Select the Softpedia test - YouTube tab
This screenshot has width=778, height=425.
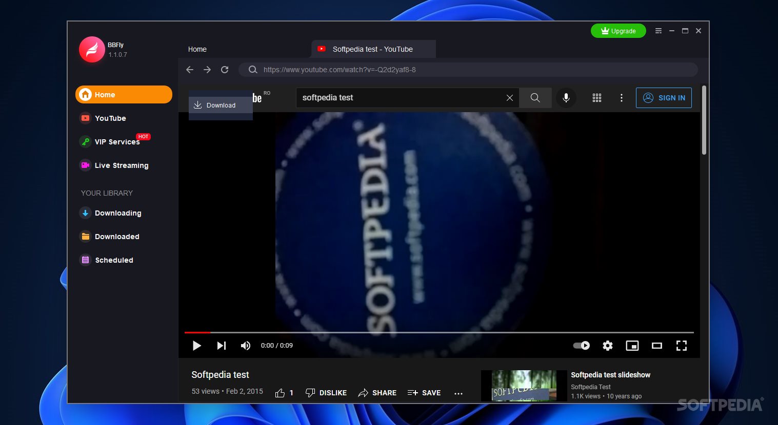pos(373,49)
